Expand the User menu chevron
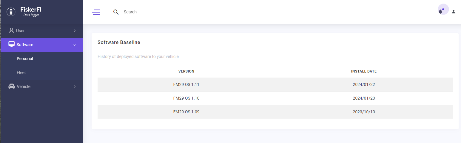461x143 pixels. coord(75,31)
